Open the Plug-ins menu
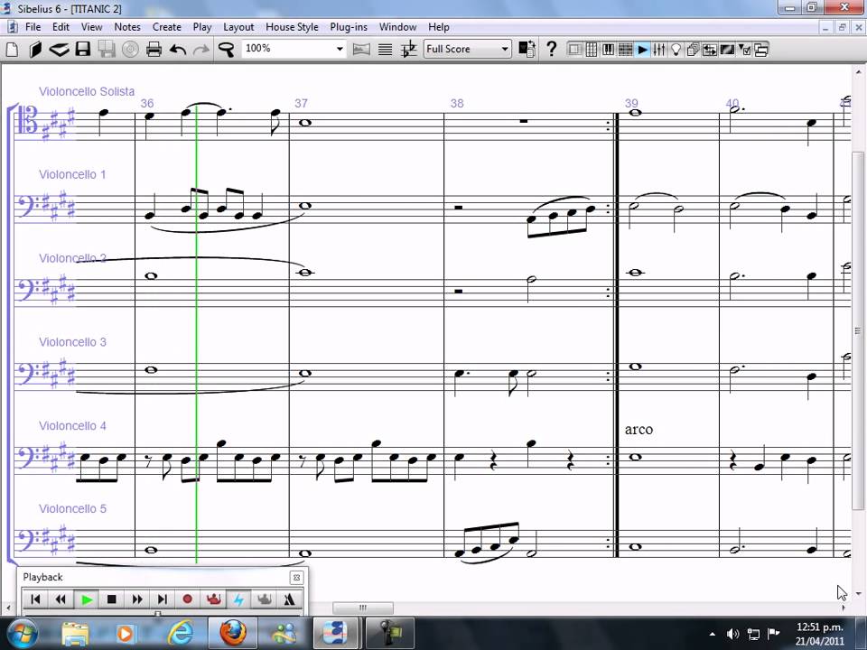 [349, 26]
